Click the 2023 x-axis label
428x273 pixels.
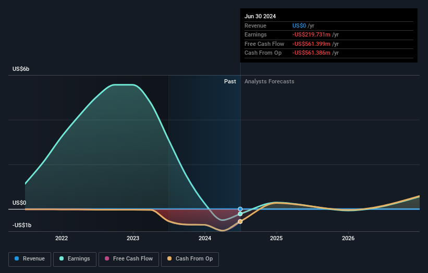133,239
